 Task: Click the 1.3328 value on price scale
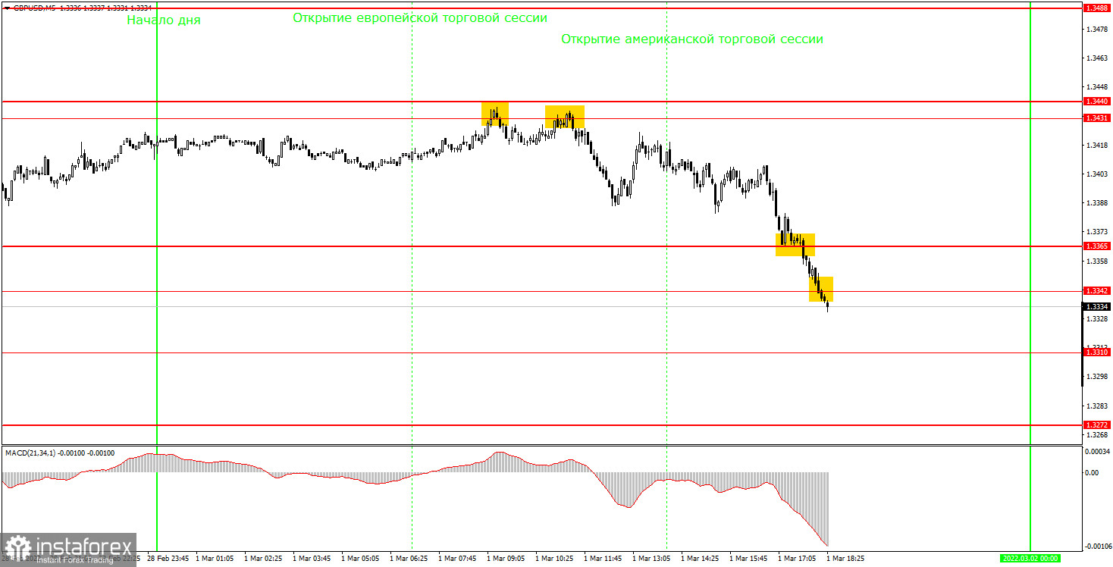[x=1096, y=319]
